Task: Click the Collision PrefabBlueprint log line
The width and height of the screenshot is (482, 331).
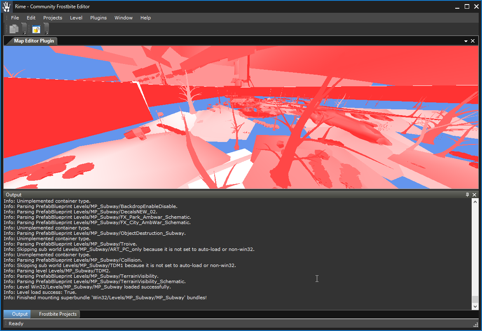Action: tap(73, 260)
